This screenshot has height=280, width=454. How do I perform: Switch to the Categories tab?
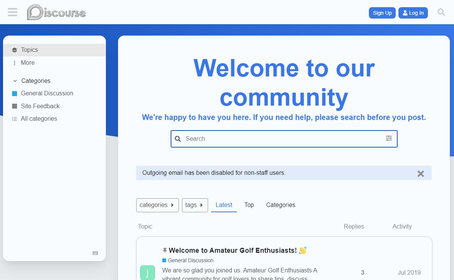(x=281, y=205)
